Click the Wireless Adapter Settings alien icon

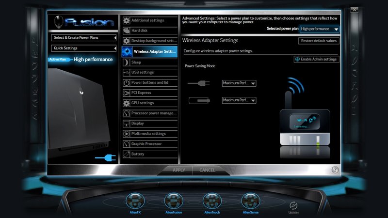[127, 51]
